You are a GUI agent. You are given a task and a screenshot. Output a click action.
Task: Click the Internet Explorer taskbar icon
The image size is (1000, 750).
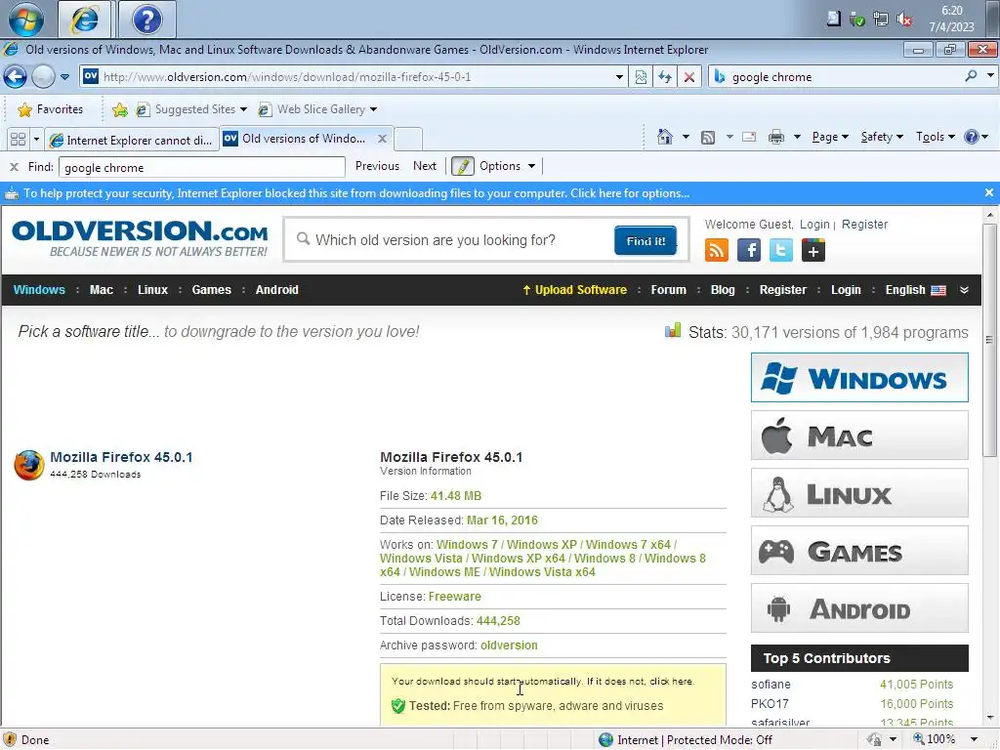85,20
